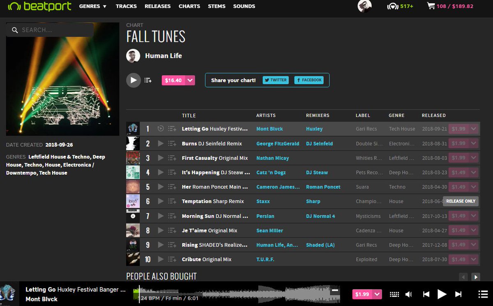This screenshot has height=306, width=493.
Task: Expand price options for Cribute
Action: click(x=473, y=259)
